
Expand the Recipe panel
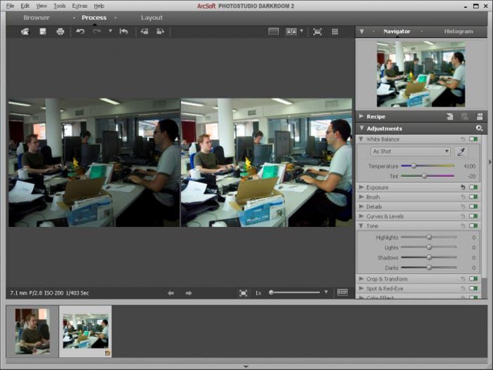point(361,116)
